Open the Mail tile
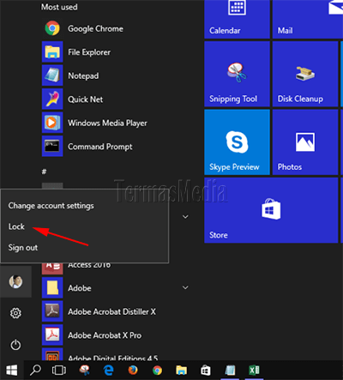Image resolution: width=343 pixels, height=380 pixels. [x=307, y=19]
